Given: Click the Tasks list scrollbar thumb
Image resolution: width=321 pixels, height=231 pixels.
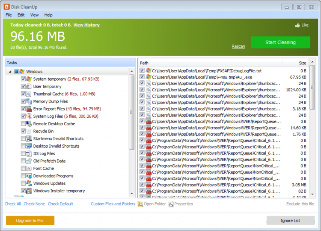Looking at the screenshot, I should pos(132,112).
